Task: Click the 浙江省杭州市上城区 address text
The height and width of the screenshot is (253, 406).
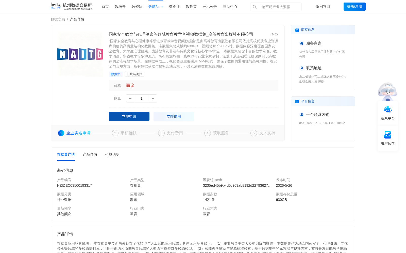Action: coord(323,79)
